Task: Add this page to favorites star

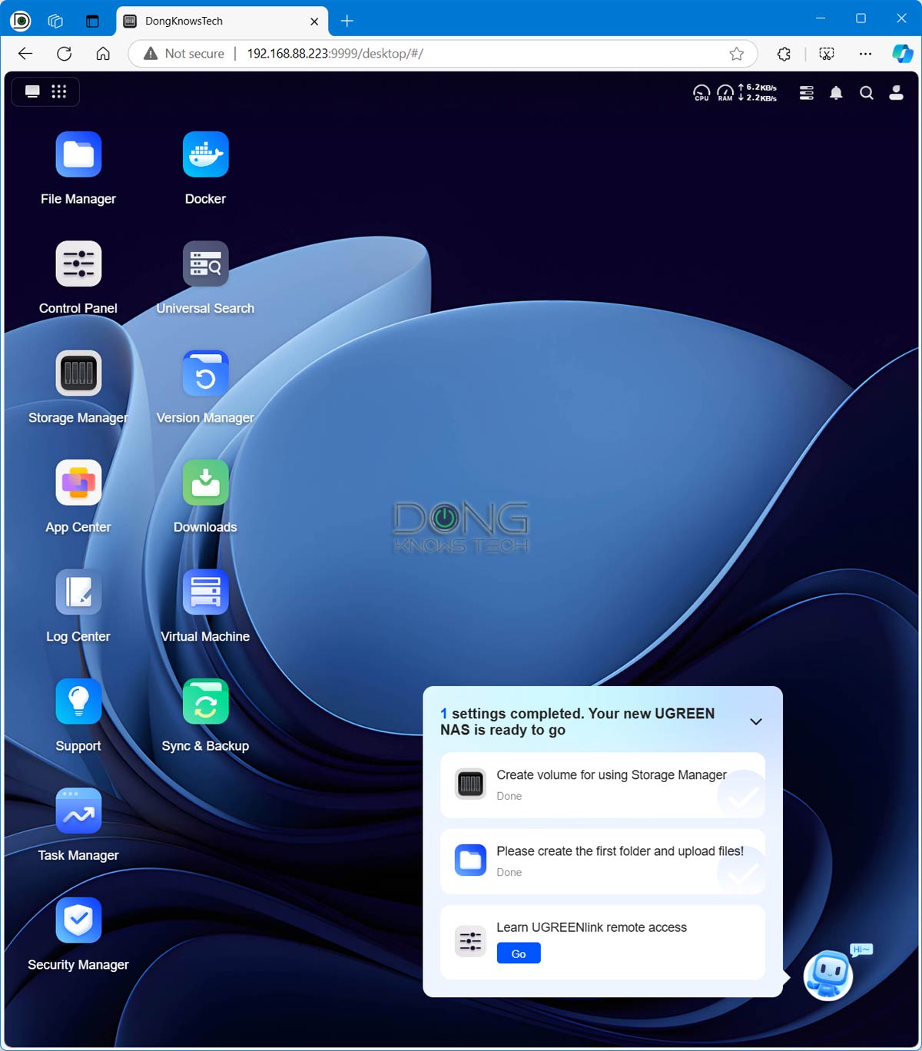Action: pos(736,54)
